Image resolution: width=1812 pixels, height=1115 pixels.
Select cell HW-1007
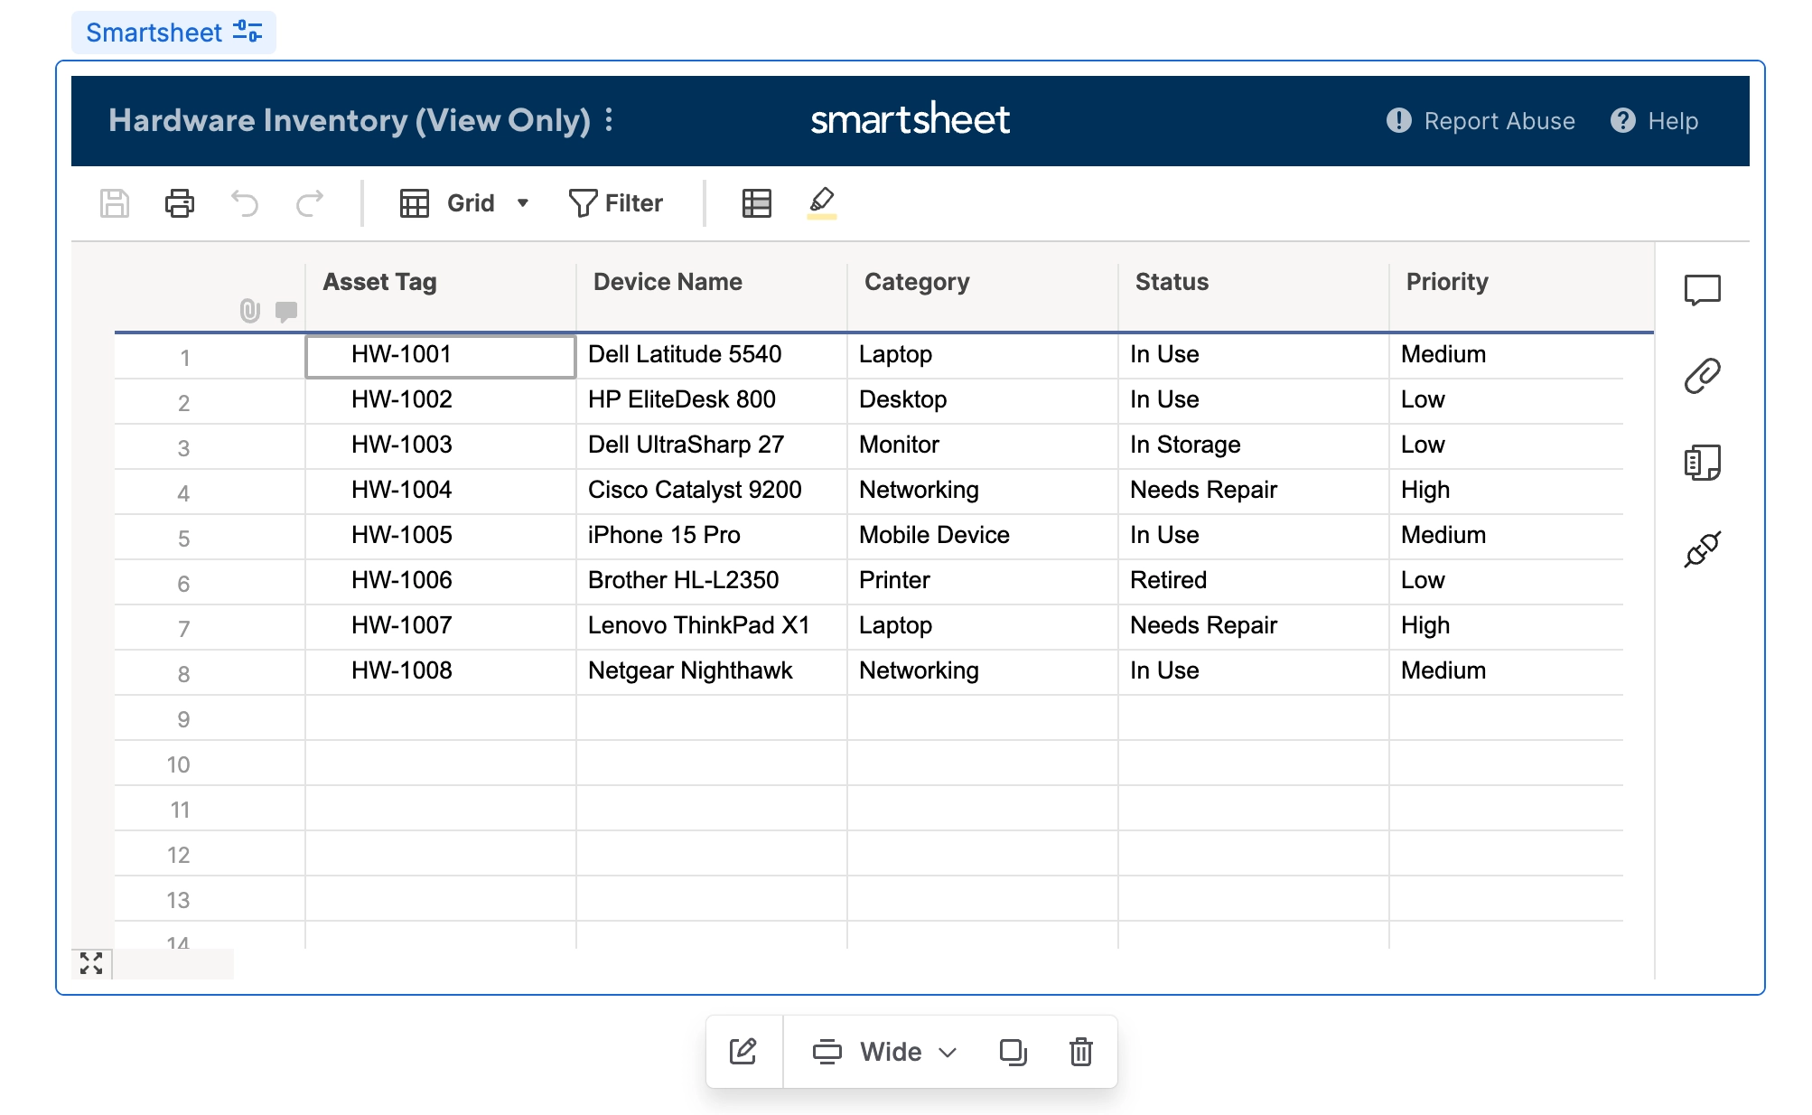tap(441, 627)
